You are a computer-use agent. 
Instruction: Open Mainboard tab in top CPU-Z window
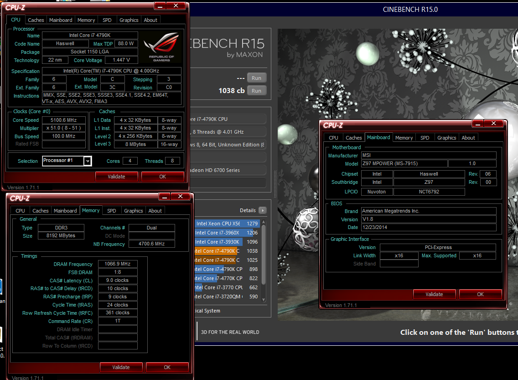point(61,20)
